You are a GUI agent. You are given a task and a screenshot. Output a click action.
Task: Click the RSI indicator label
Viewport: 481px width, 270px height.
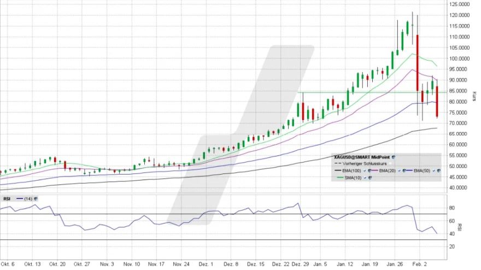point(7,199)
